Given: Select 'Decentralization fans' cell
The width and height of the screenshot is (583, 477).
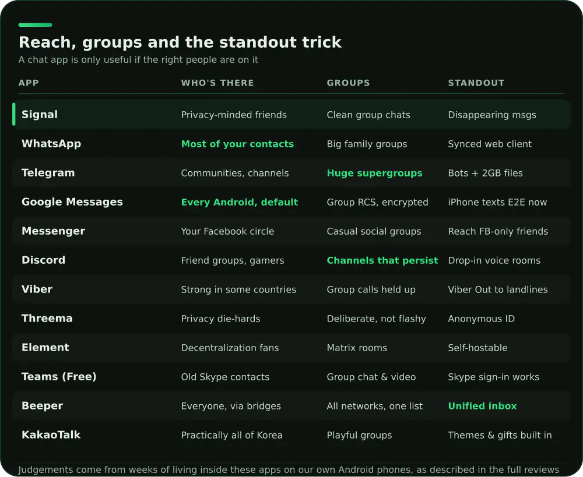Looking at the screenshot, I should coord(230,348).
